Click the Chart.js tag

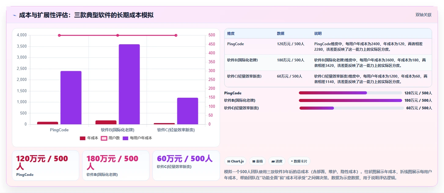pyautogui.click(x=235, y=161)
